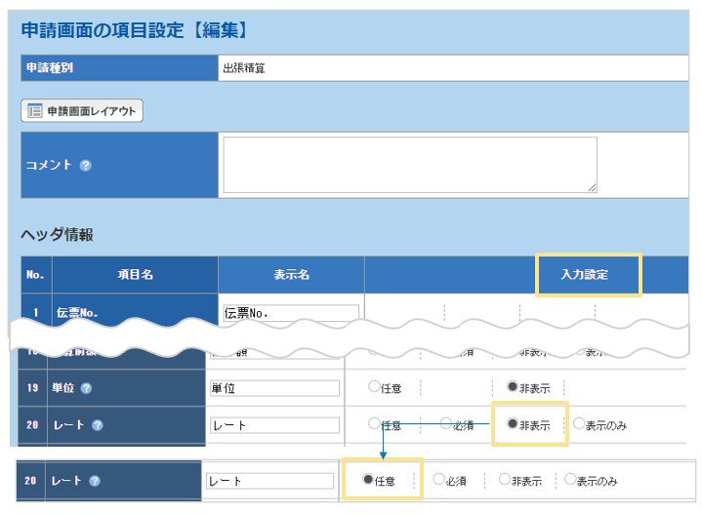Click the help icon beside レート in the upper row 20
702x514 pixels.
point(98,425)
